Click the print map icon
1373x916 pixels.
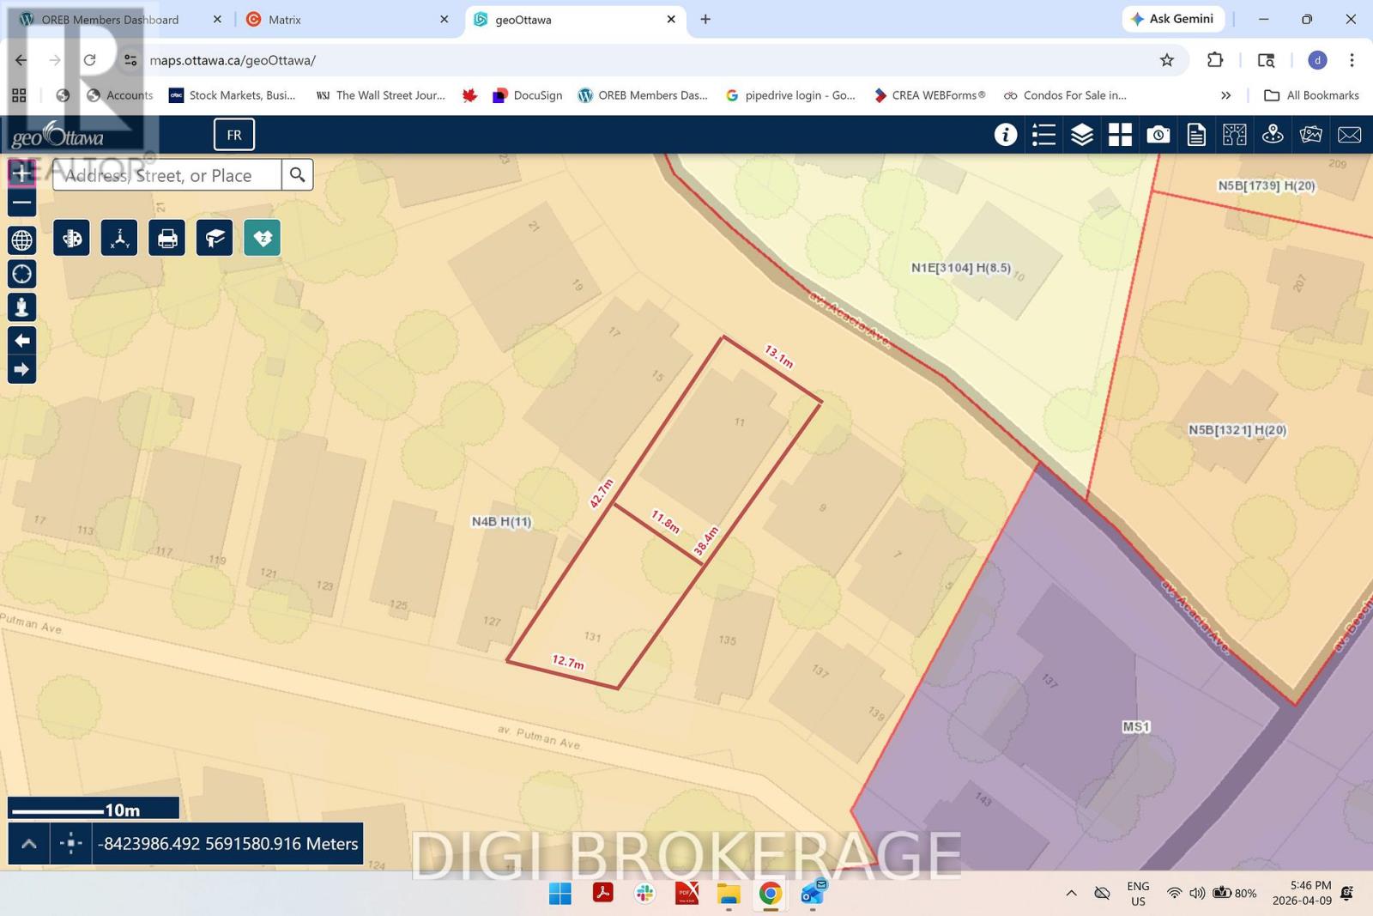point(167,238)
